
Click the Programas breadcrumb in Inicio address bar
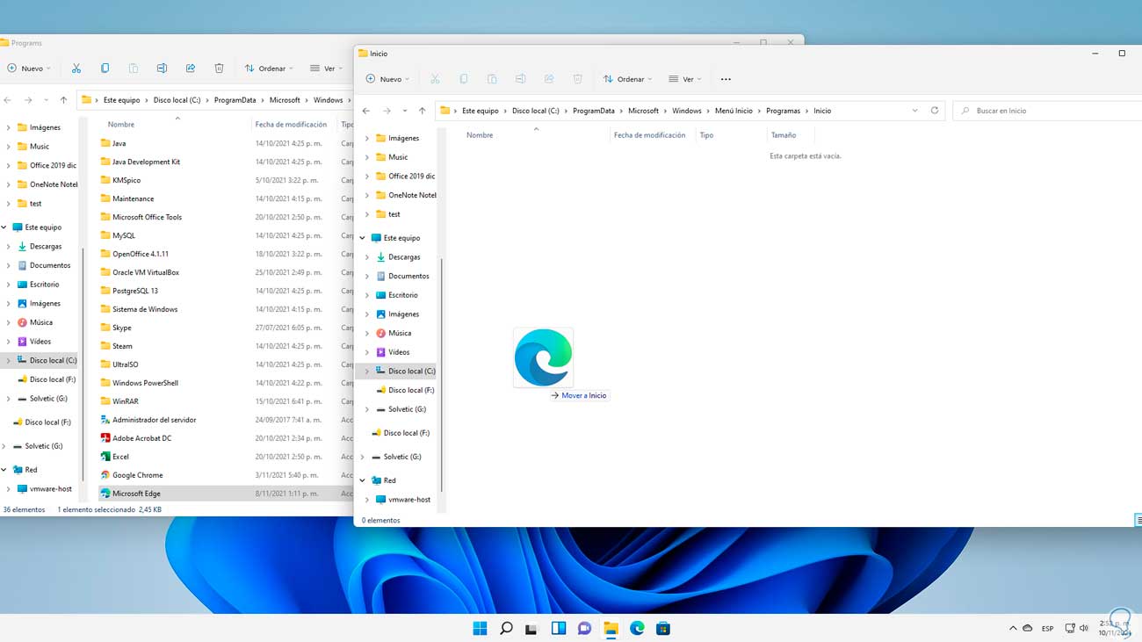coord(783,111)
